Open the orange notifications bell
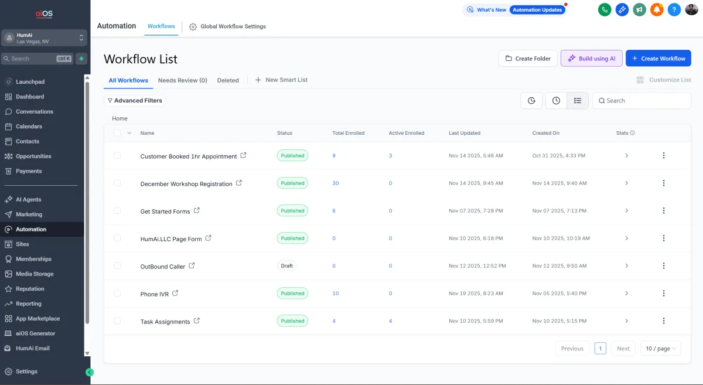Viewport: 703px width, 385px height. click(x=657, y=9)
